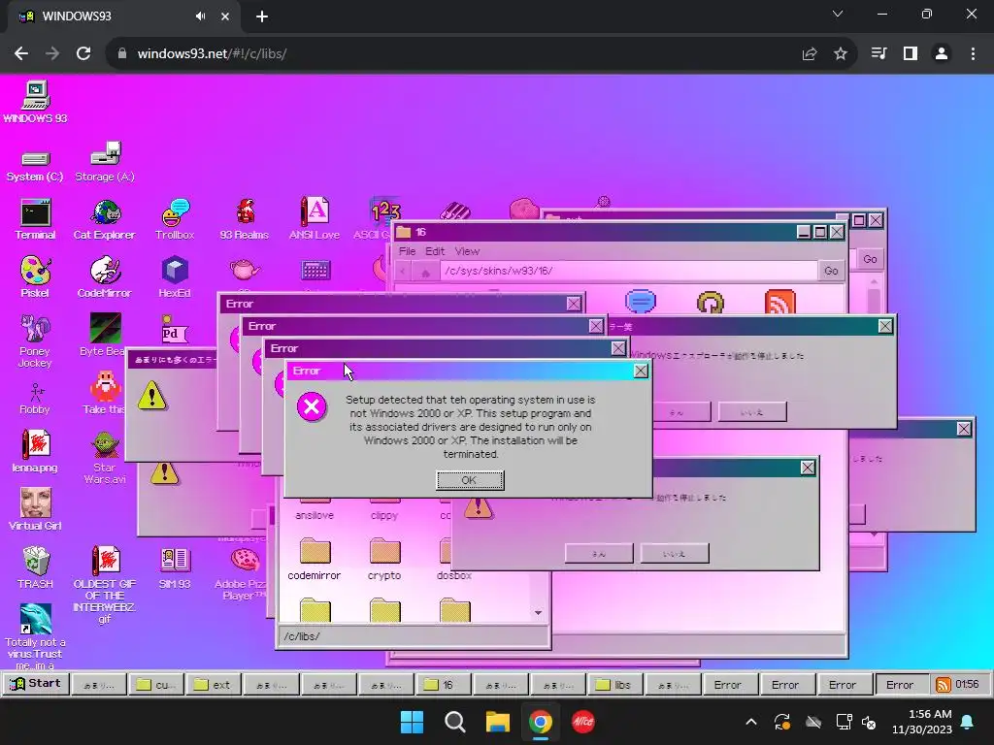Open the Storage (A:) drive icon
This screenshot has height=745, width=994.
[x=105, y=163]
